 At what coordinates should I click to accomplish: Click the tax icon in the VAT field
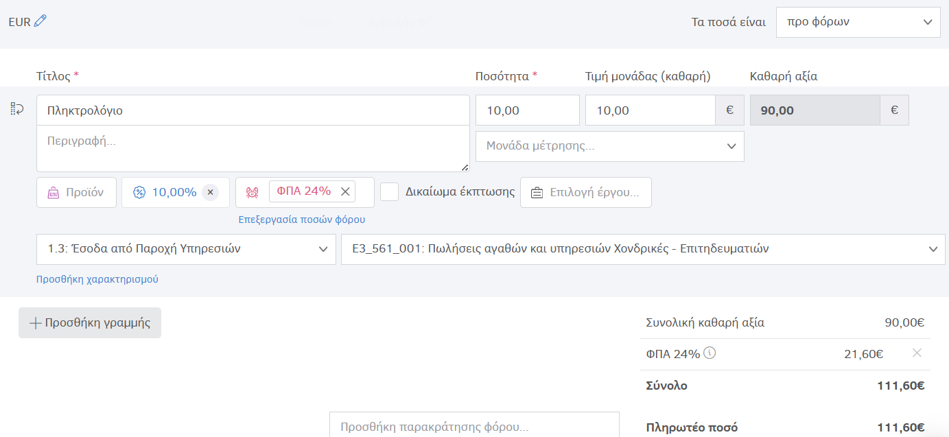pos(252,192)
